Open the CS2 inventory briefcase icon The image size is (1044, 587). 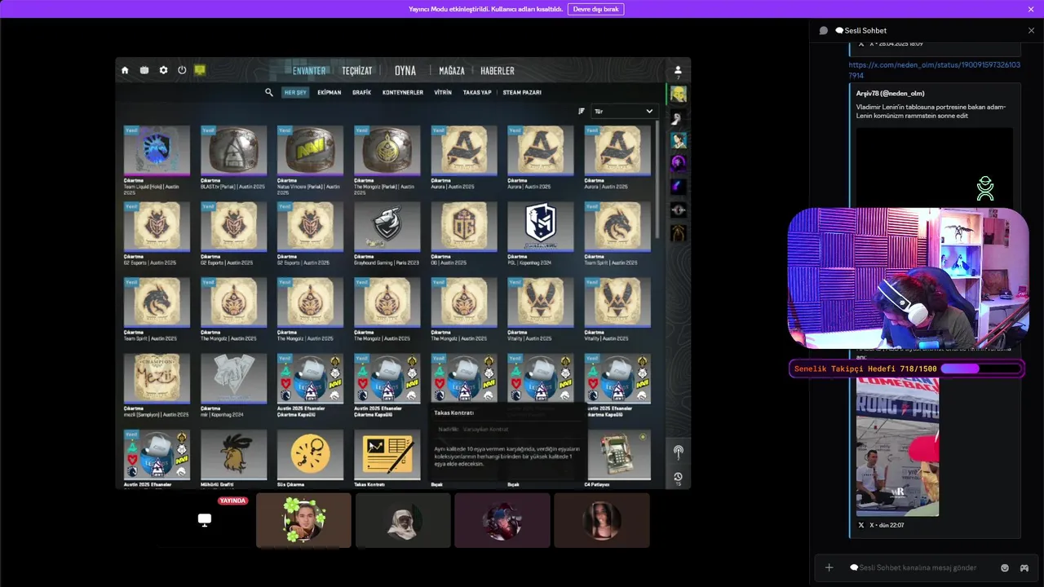point(144,70)
